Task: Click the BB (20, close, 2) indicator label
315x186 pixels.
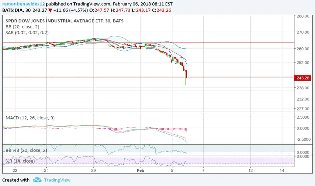Action: [22, 27]
